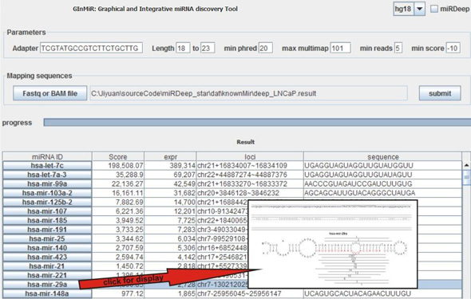Display hsa-let-7a-3 structure
The width and height of the screenshot is (471, 299).
click(x=47, y=175)
